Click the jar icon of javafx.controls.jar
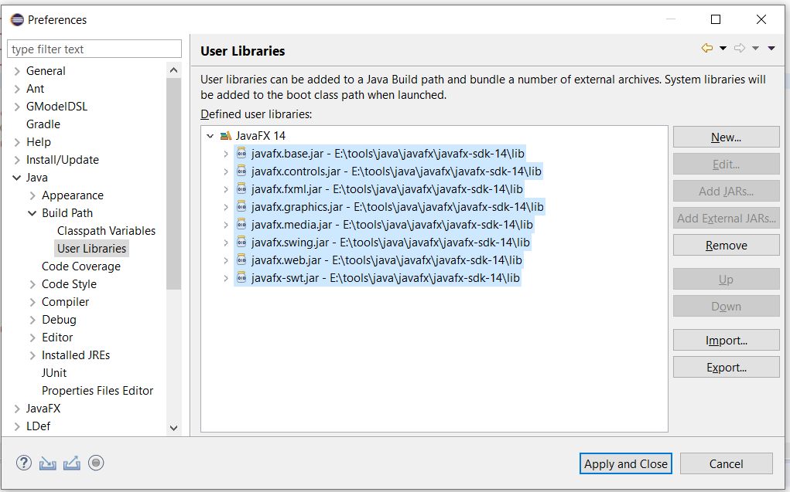790x492 pixels. coord(241,171)
